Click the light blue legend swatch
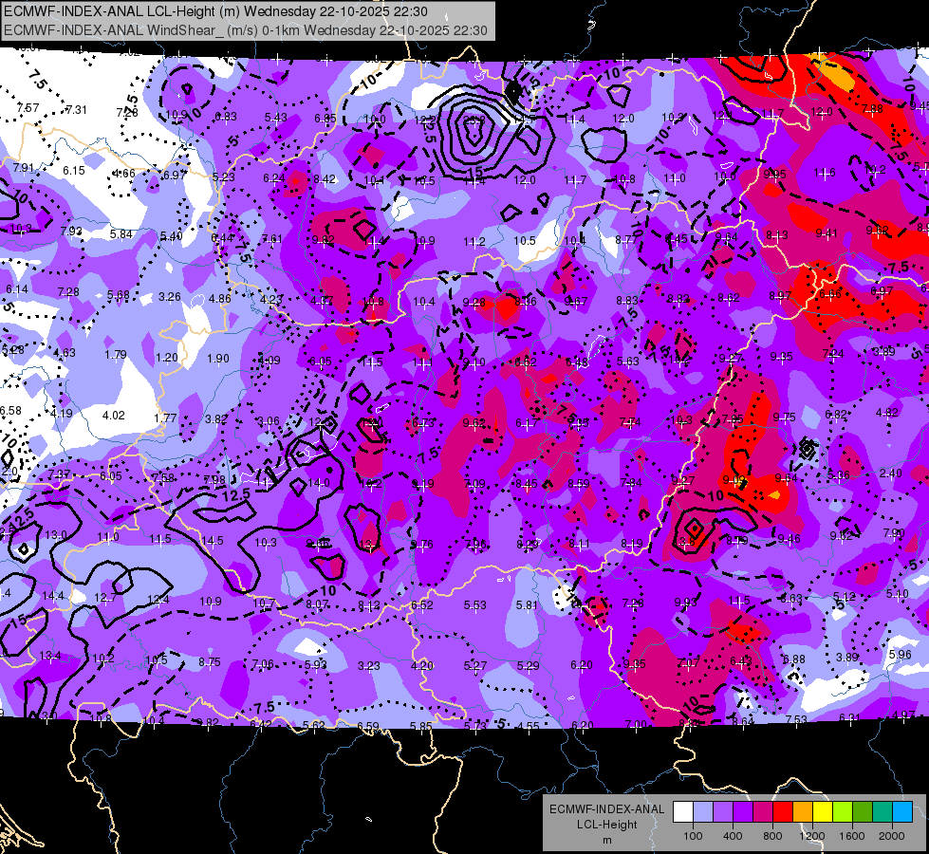This screenshot has width=929, height=854. [703, 812]
